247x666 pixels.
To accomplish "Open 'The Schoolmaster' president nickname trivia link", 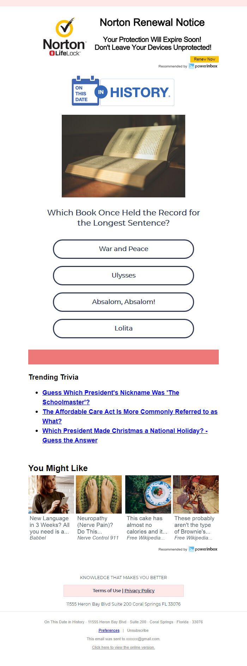I will 111,397.
